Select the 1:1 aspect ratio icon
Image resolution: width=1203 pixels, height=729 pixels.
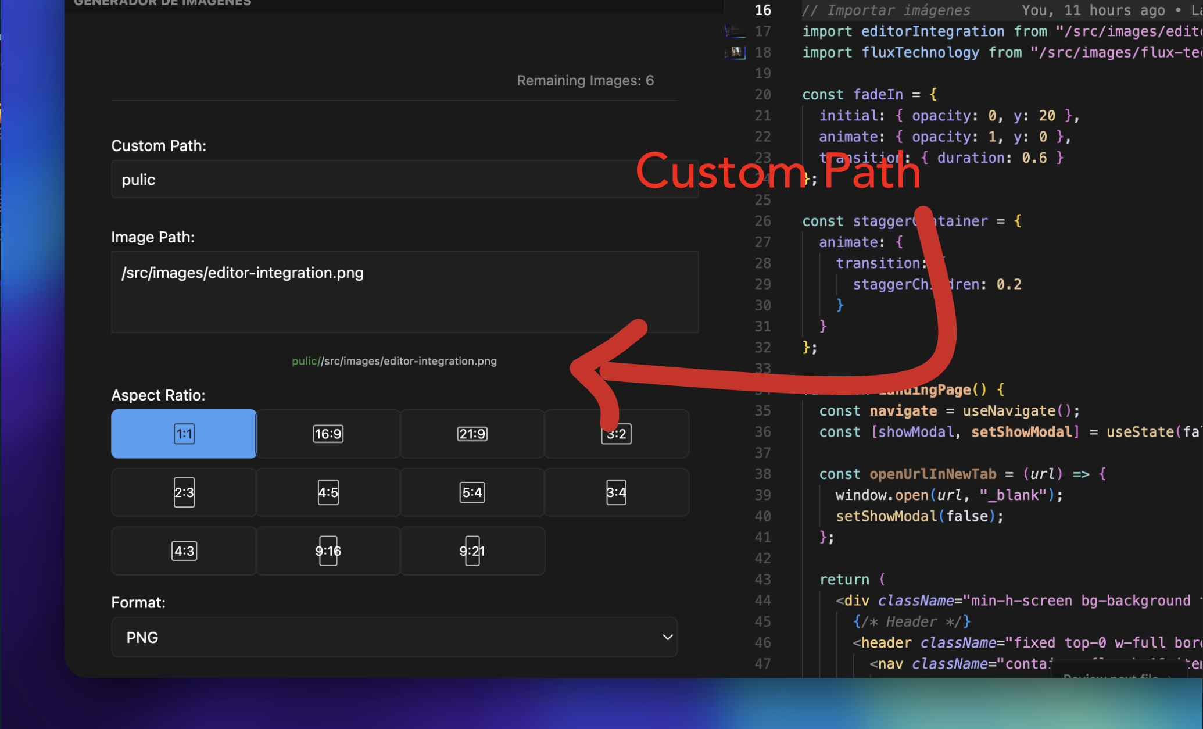click(184, 434)
